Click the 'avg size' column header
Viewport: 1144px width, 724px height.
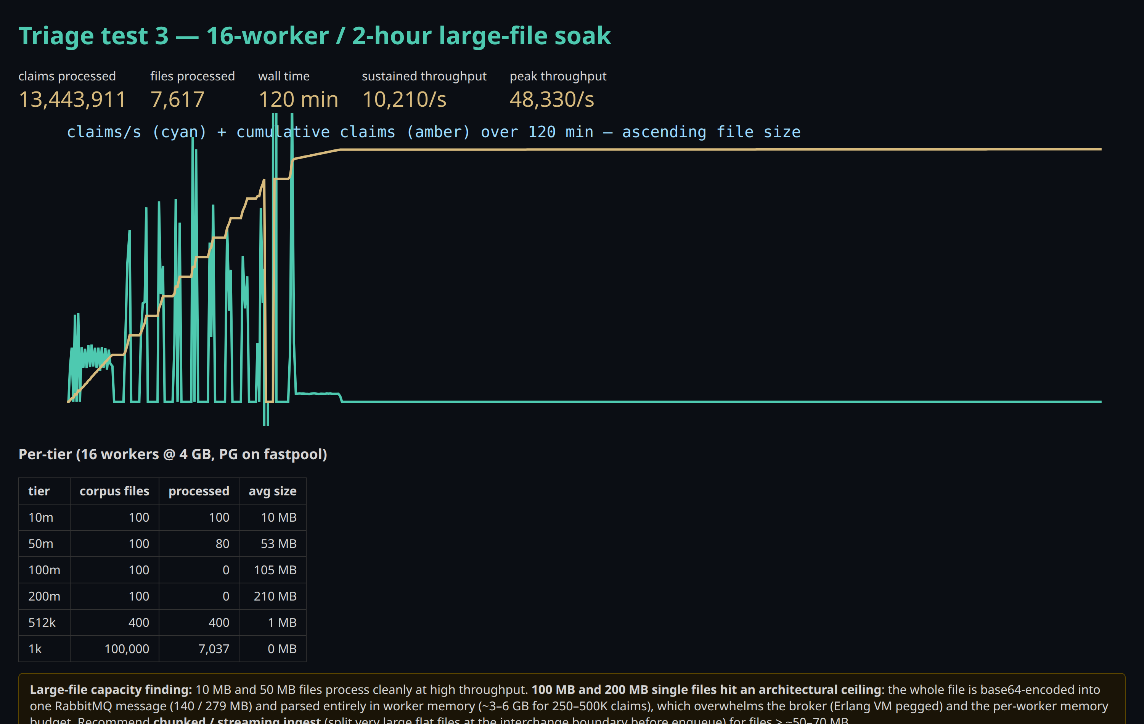click(273, 491)
